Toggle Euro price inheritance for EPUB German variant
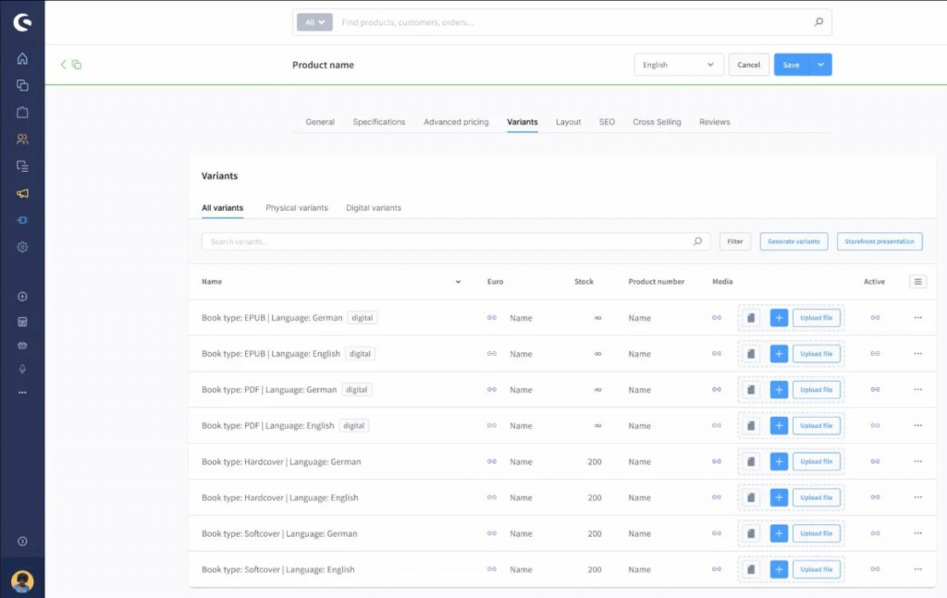 (x=491, y=317)
